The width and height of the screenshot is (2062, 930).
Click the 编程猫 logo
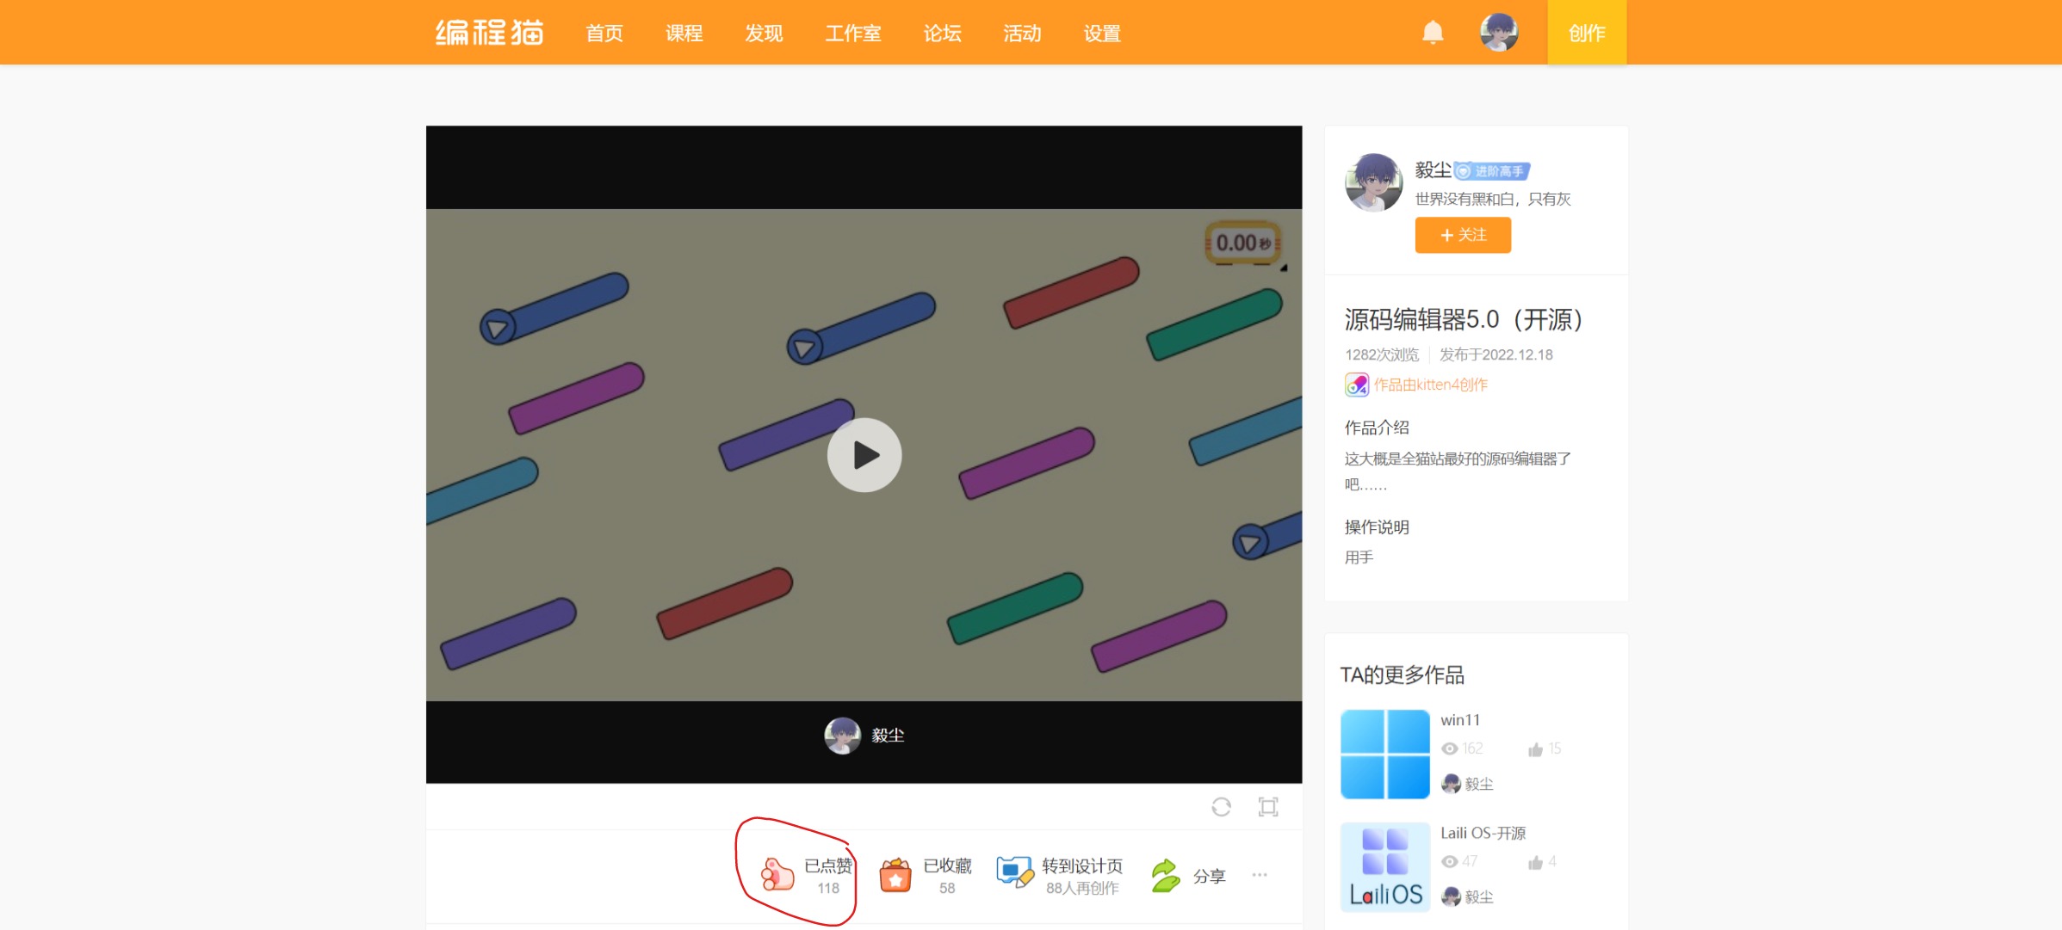click(489, 33)
